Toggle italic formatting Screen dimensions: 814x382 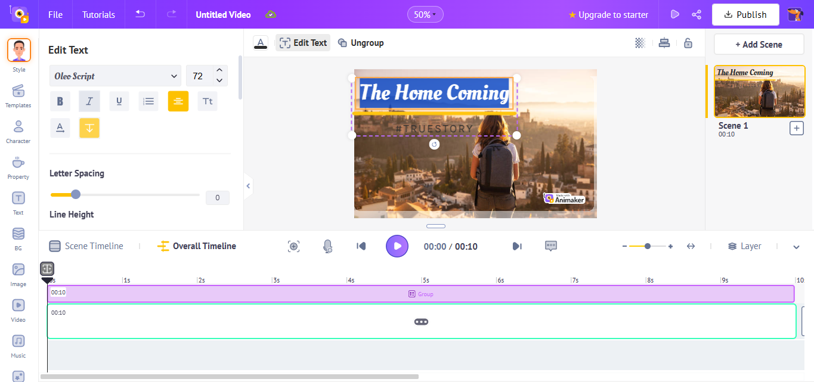tap(89, 101)
